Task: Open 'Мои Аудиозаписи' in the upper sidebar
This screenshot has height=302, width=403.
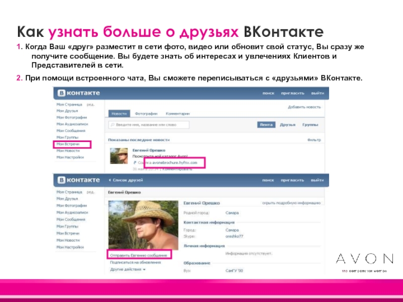Action: click(72, 124)
